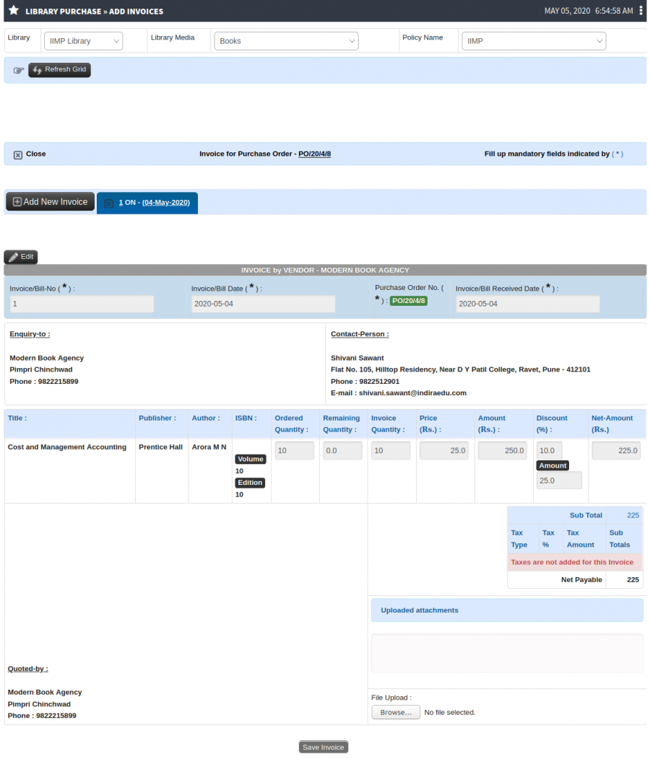Click the 'No file selected.' text
The width and height of the screenshot is (650, 759).
(450, 713)
